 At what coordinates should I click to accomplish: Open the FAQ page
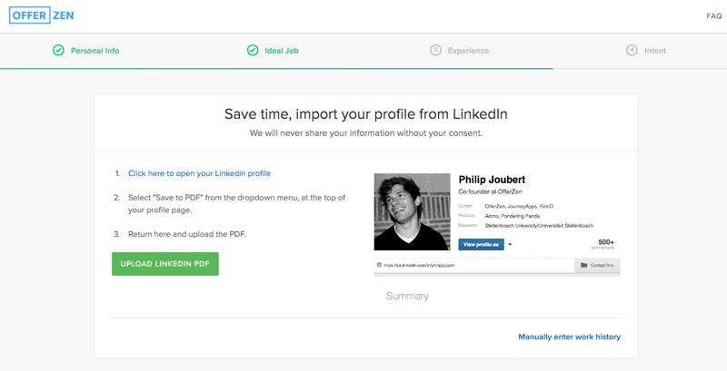[x=713, y=16]
